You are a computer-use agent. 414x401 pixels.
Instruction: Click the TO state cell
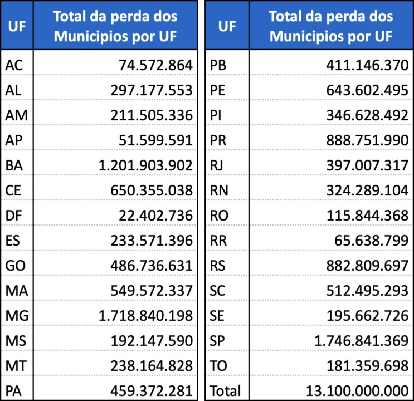[218, 366]
